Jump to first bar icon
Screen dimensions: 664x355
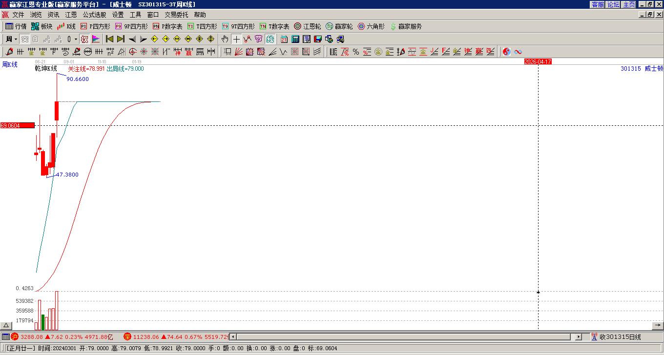(x=110, y=39)
